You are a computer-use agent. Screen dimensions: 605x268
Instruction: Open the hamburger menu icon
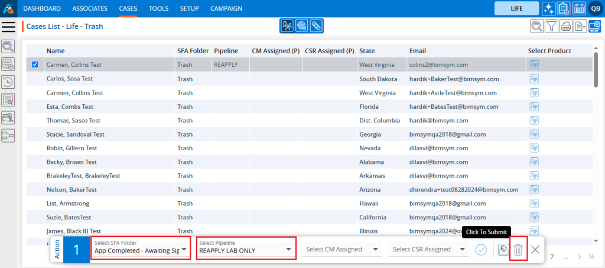(x=9, y=26)
